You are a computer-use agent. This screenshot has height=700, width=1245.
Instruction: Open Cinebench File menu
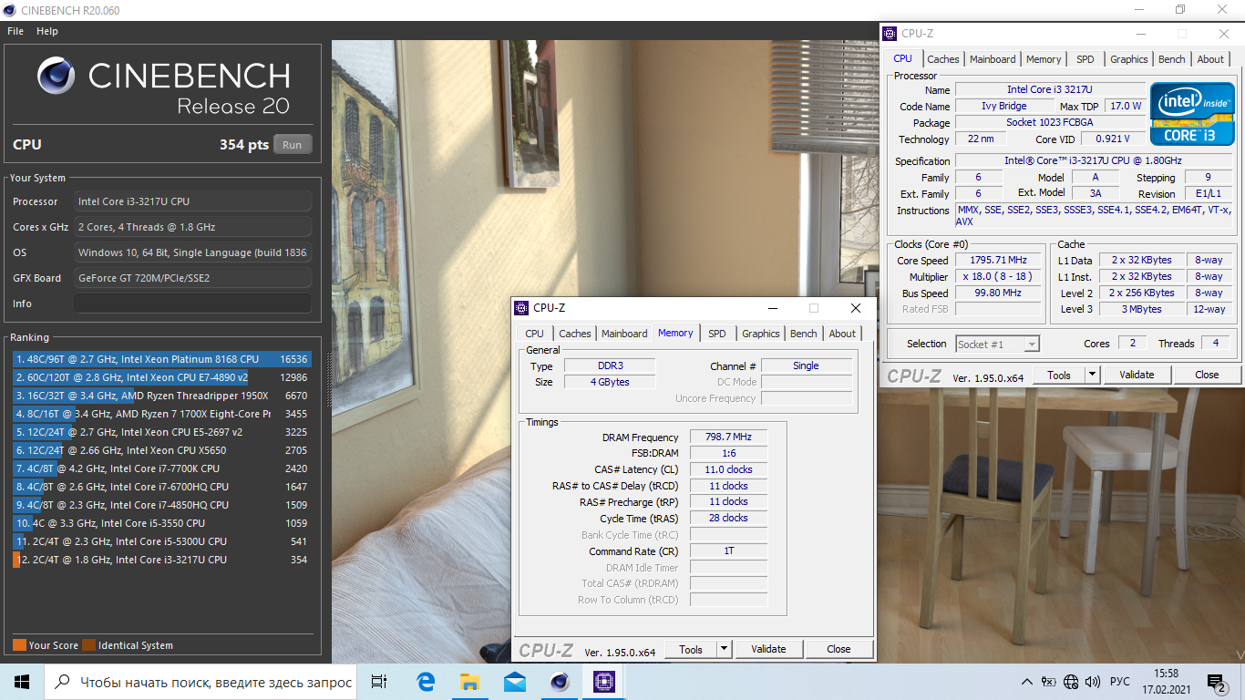point(15,31)
